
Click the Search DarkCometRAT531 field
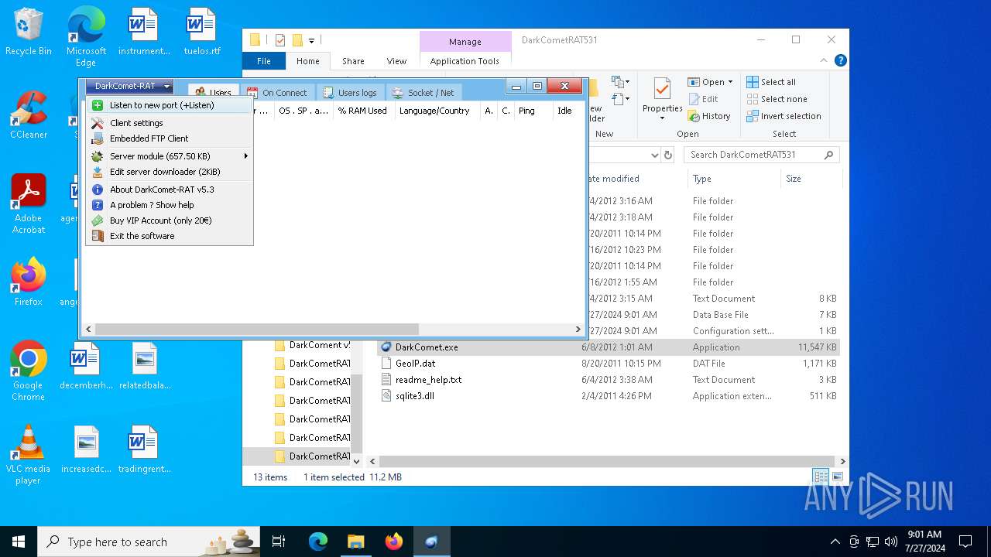[x=761, y=155]
